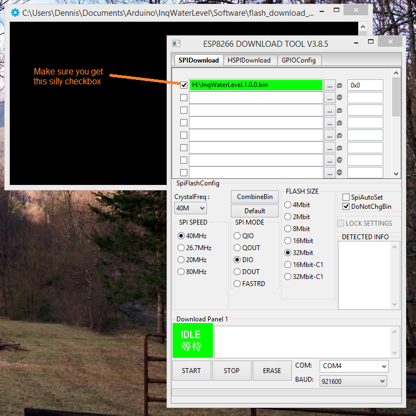Click the Default button
This screenshot has width=416, height=416.
tap(255, 211)
